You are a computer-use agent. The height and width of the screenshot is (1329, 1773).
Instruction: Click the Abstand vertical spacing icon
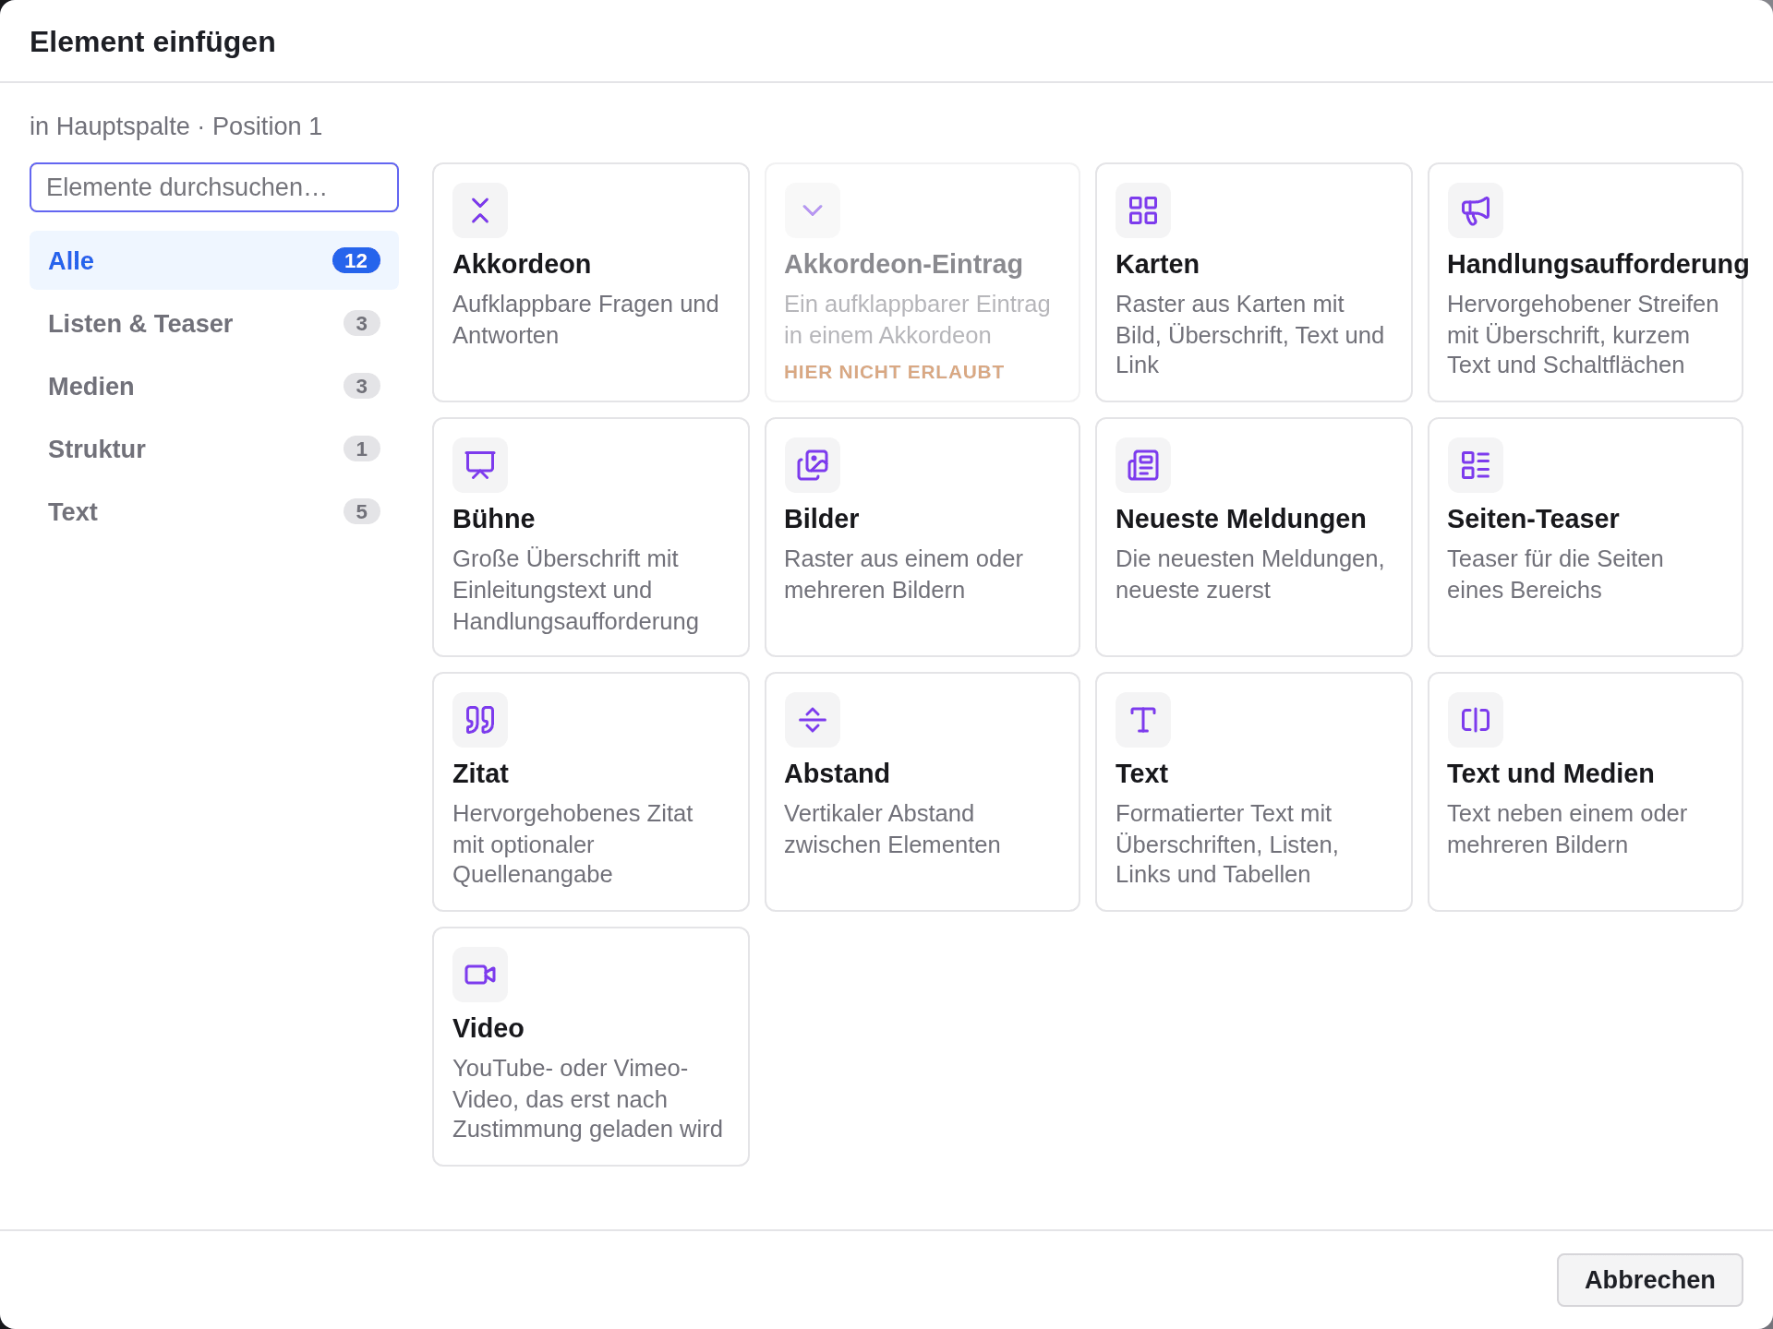coord(813,720)
